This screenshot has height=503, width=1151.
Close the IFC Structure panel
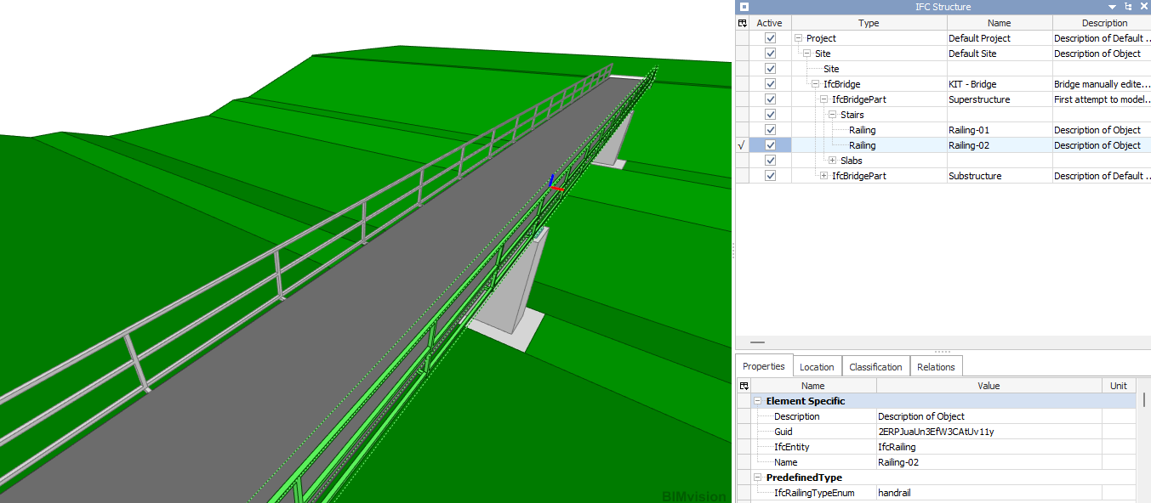pyautogui.click(x=1142, y=7)
